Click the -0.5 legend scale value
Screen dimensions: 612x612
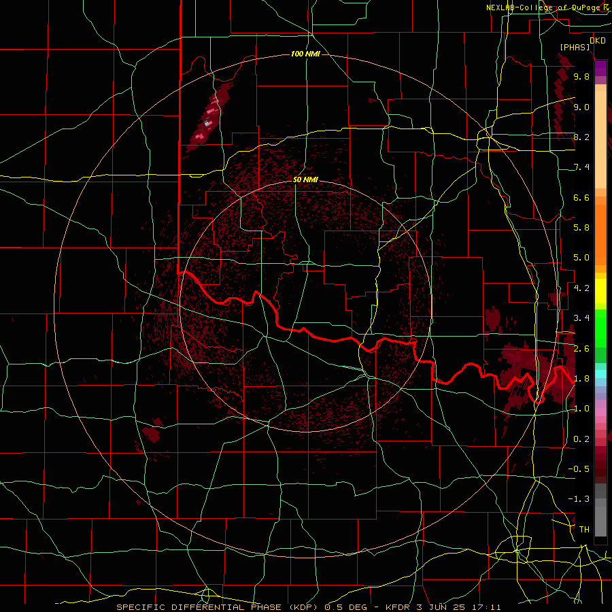pyautogui.click(x=579, y=469)
